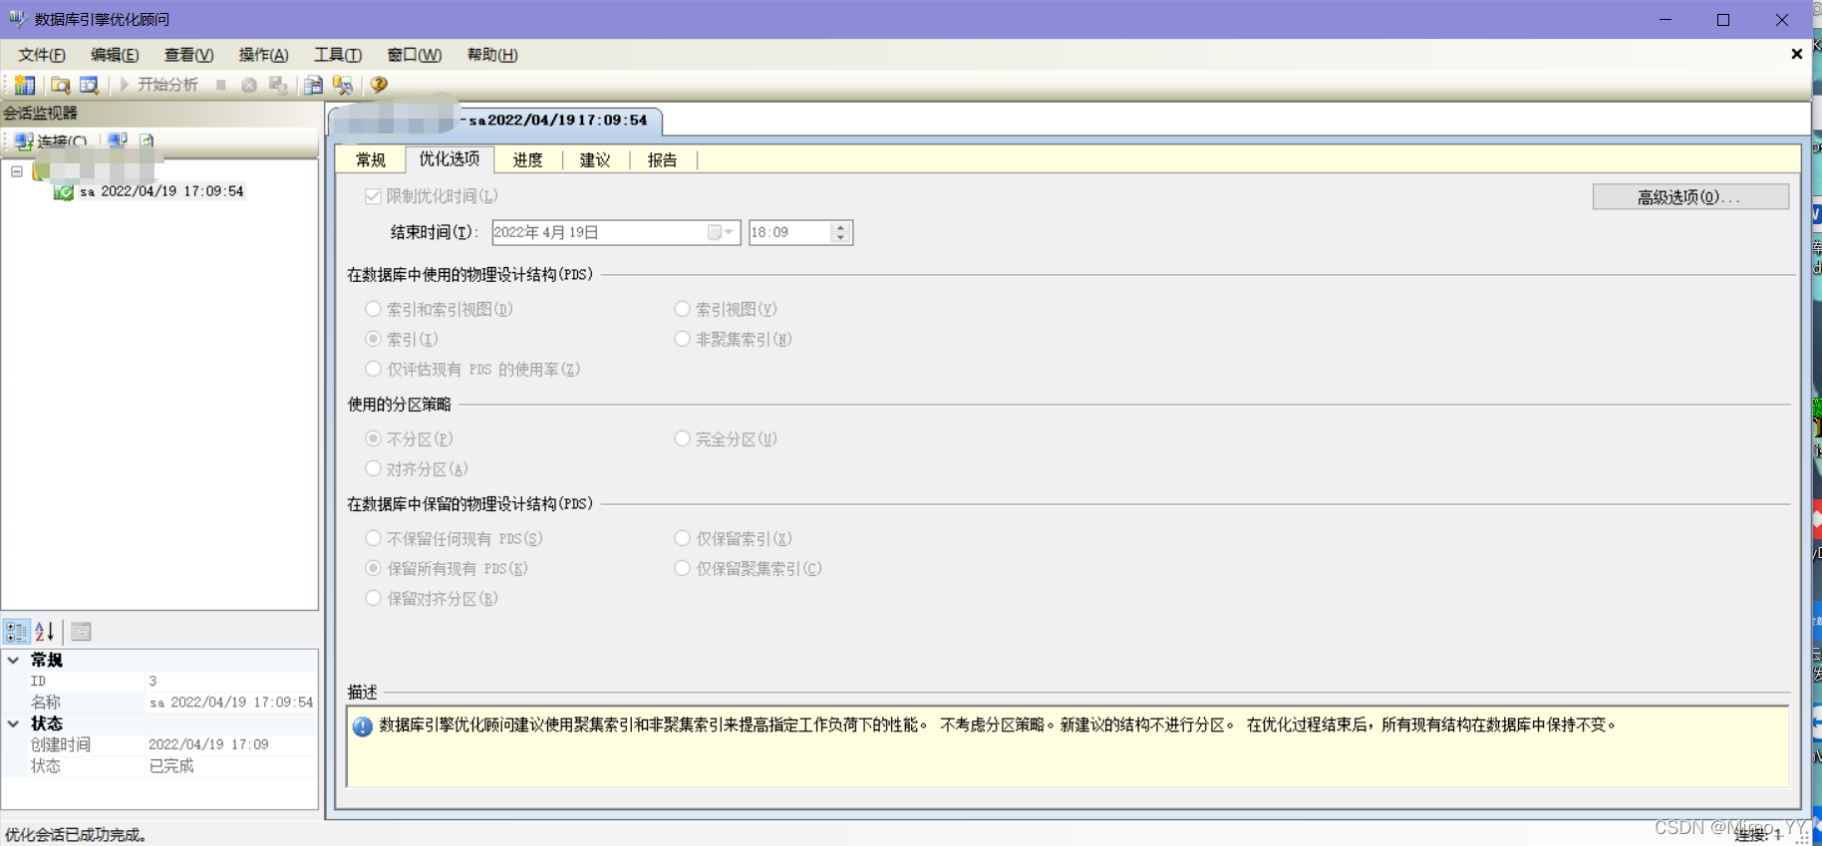Click the blue info icon in description
The width and height of the screenshot is (1822, 846).
point(363,726)
